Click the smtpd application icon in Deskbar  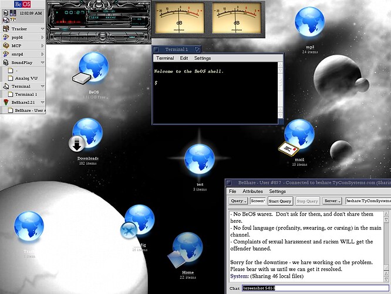click(x=6, y=54)
